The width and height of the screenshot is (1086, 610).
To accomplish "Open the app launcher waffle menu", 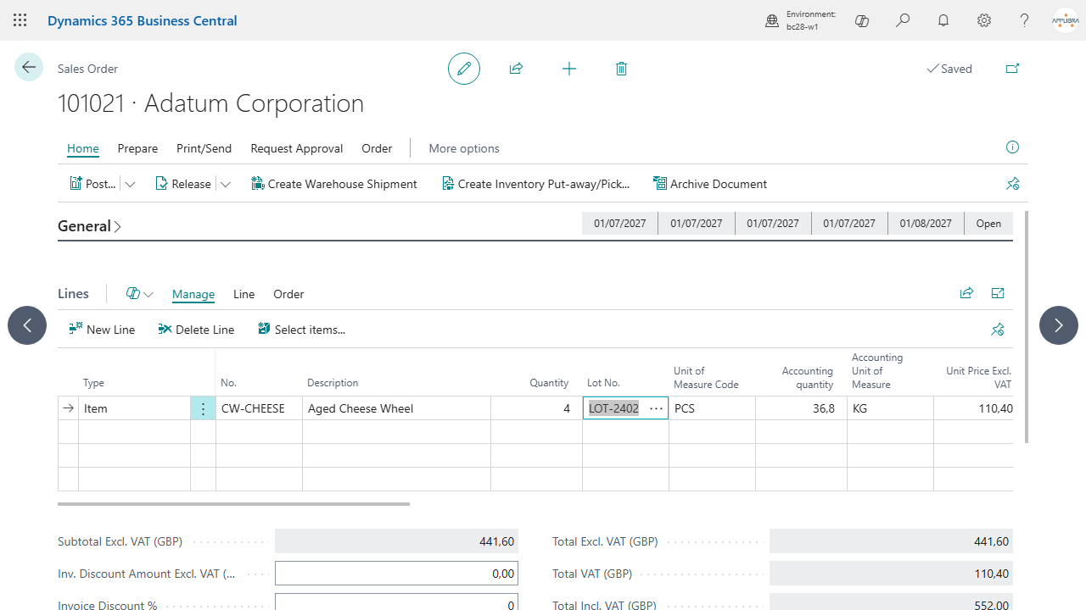I will pos(20,20).
